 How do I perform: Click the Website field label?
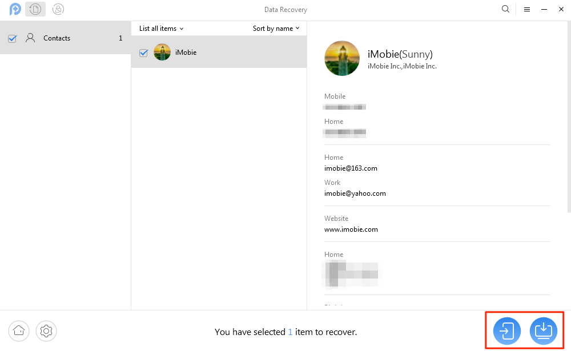pos(336,219)
